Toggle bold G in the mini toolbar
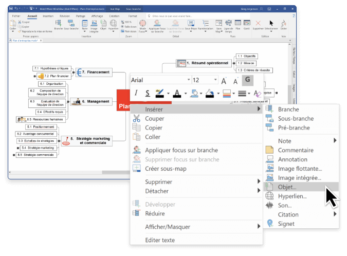The image size is (347, 256). point(247,80)
